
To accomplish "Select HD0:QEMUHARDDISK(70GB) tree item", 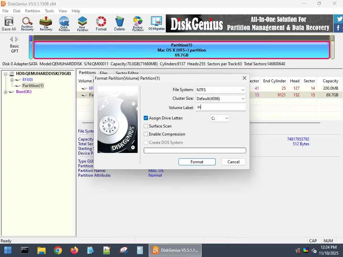I will tap(44, 73).
